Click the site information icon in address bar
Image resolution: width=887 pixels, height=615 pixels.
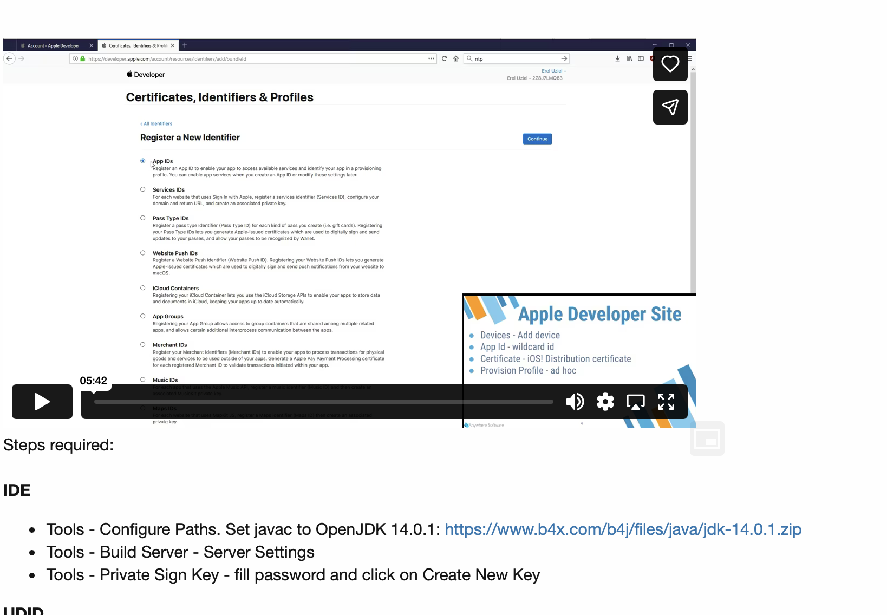(75, 58)
